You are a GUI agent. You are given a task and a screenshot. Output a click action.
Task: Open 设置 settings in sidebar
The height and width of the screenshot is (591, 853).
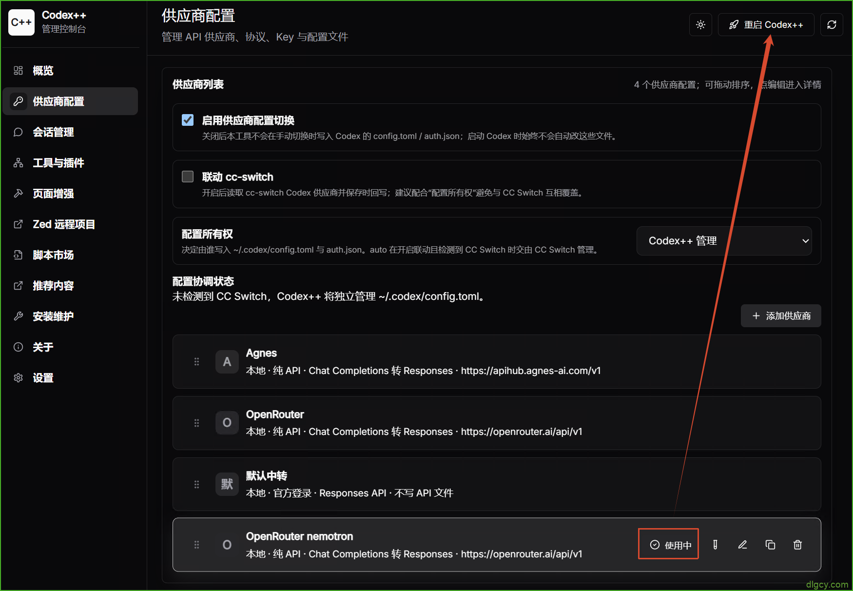pyautogui.click(x=70, y=378)
